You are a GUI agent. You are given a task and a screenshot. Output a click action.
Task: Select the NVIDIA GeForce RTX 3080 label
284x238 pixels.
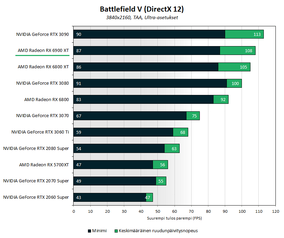point(42,83)
